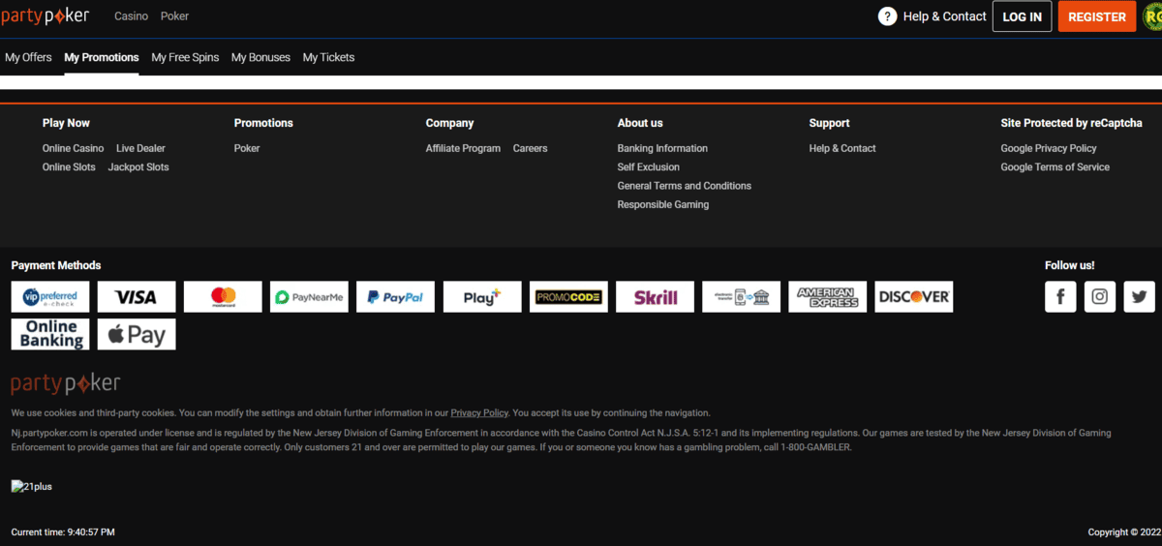Open Banking Information link
1162x546 pixels.
click(x=662, y=148)
